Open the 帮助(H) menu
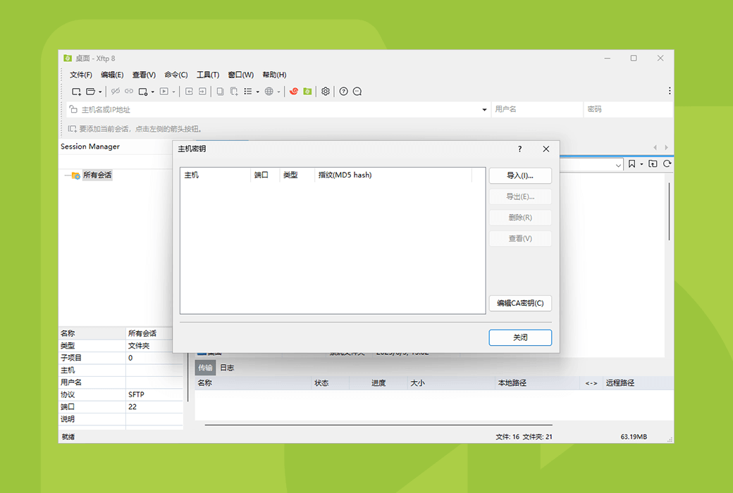The width and height of the screenshot is (733, 493). [274, 75]
